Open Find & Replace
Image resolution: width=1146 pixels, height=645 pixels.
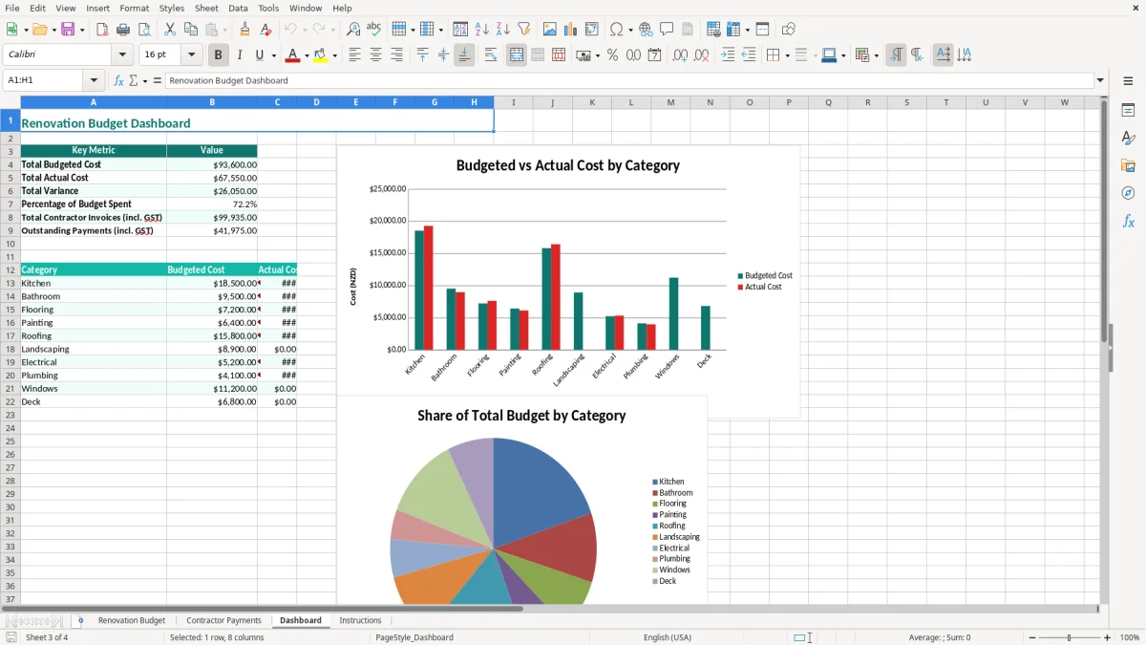(353, 30)
